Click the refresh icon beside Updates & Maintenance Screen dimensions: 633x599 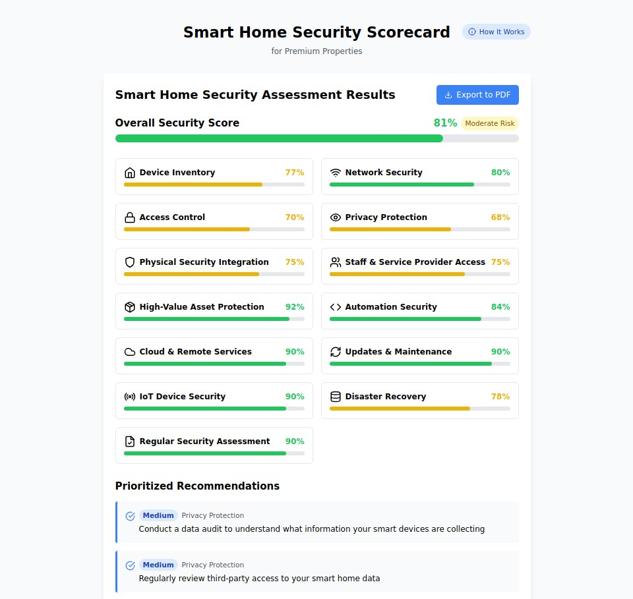pyautogui.click(x=336, y=351)
